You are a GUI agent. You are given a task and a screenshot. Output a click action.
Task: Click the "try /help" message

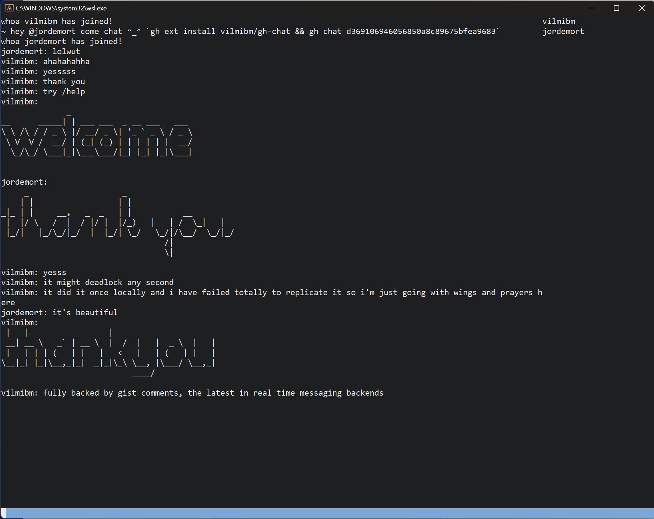coord(64,91)
